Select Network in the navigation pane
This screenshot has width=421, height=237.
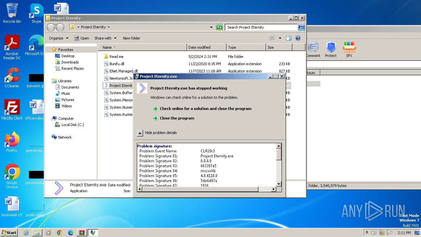[x=65, y=137]
